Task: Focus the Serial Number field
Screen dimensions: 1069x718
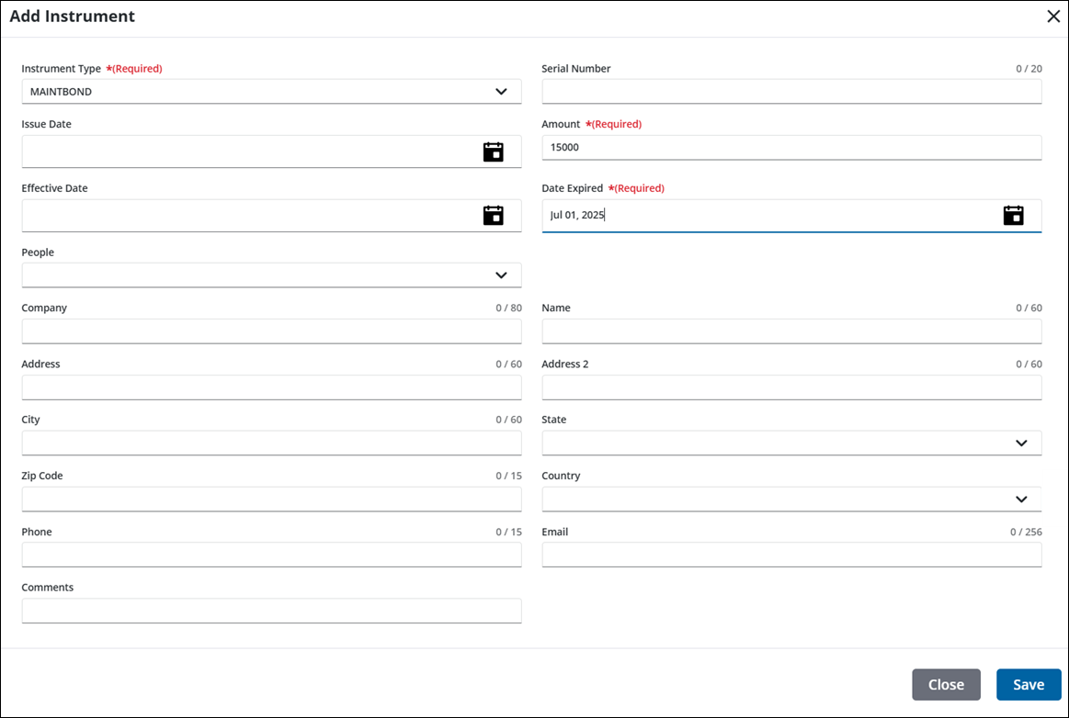Action: tap(790, 92)
